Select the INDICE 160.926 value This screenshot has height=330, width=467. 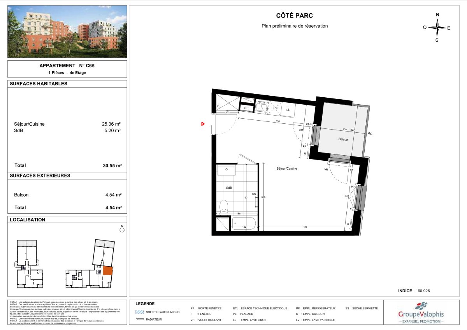414,291
